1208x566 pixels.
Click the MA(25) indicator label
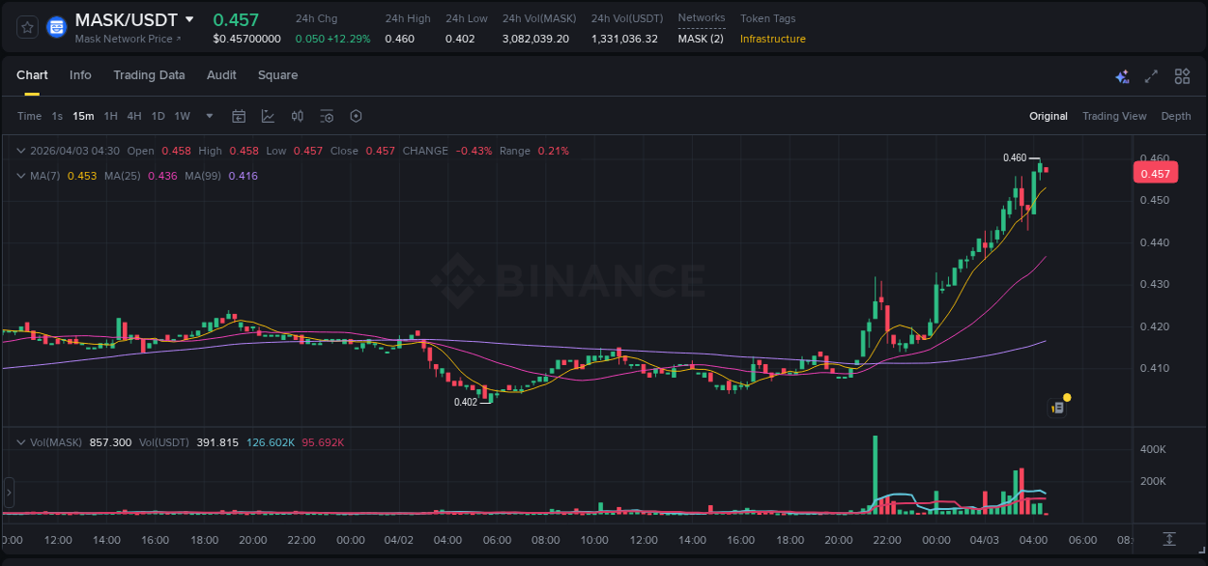coord(123,176)
